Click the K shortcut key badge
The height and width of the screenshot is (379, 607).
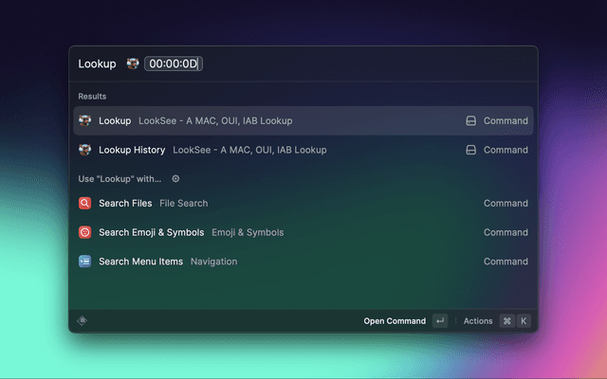click(524, 321)
